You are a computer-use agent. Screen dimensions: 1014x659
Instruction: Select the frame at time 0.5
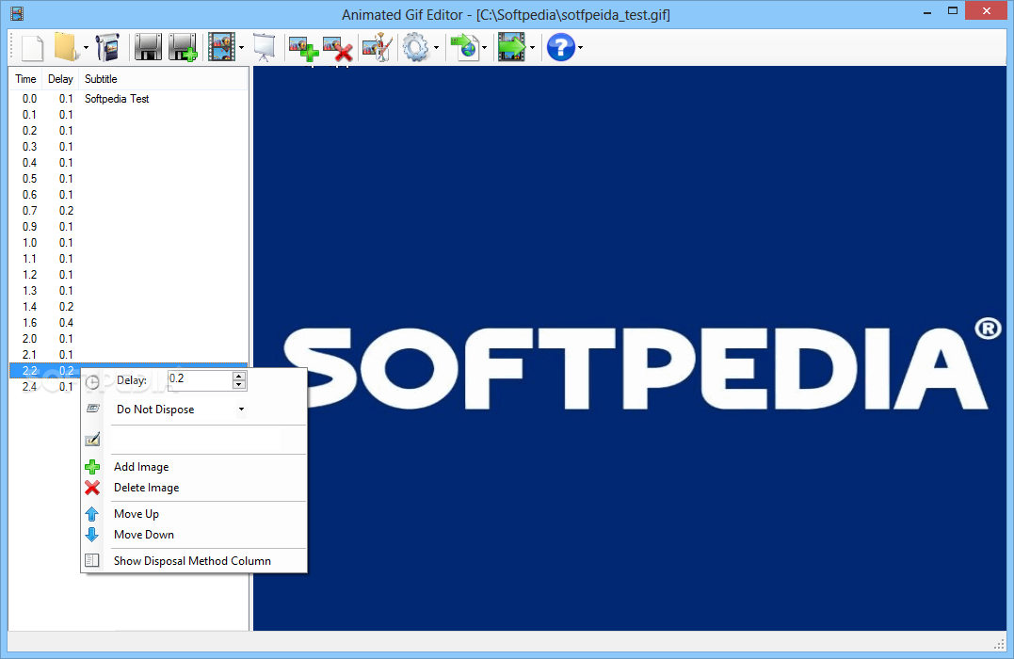click(129, 179)
